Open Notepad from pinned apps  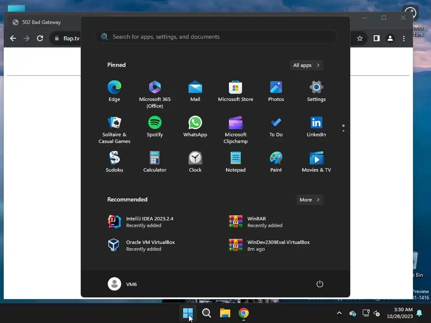click(236, 161)
